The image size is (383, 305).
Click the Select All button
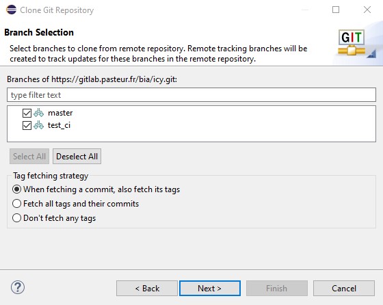point(29,157)
